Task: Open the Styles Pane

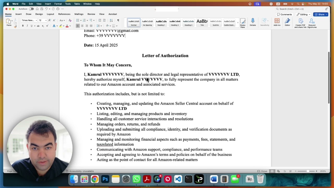Action: click(x=243, y=23)
